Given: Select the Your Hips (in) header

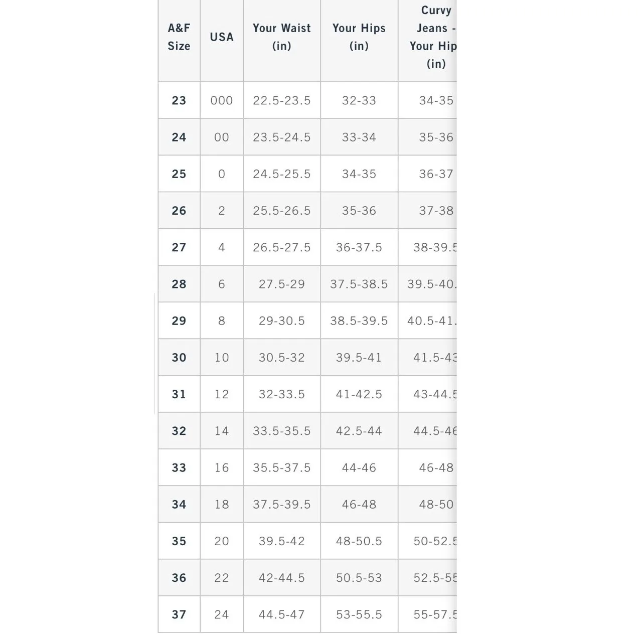Looking at the screenshot, I should (359, 37).
